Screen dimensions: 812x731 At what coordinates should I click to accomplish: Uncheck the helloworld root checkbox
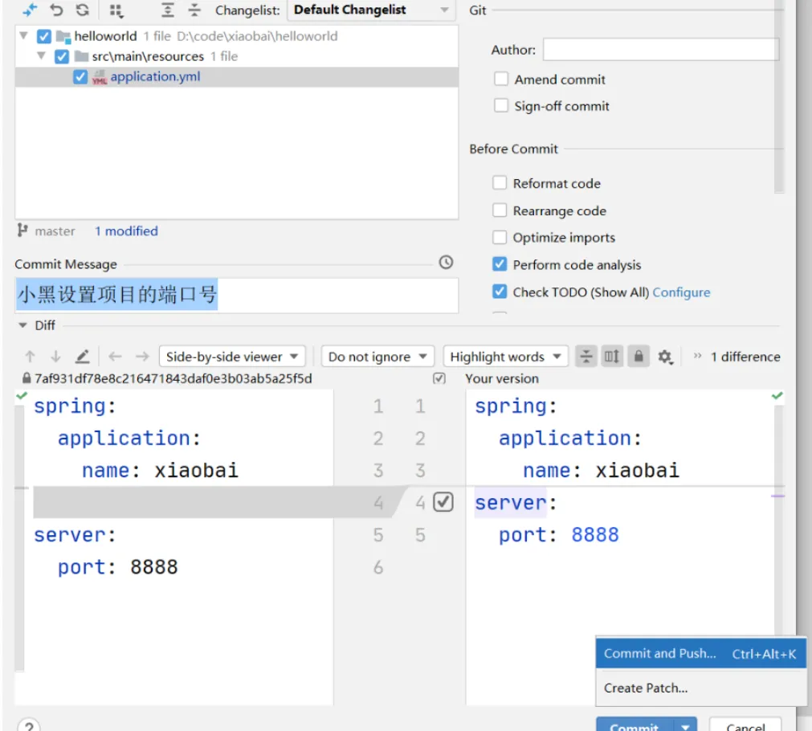tap(44, 36)
